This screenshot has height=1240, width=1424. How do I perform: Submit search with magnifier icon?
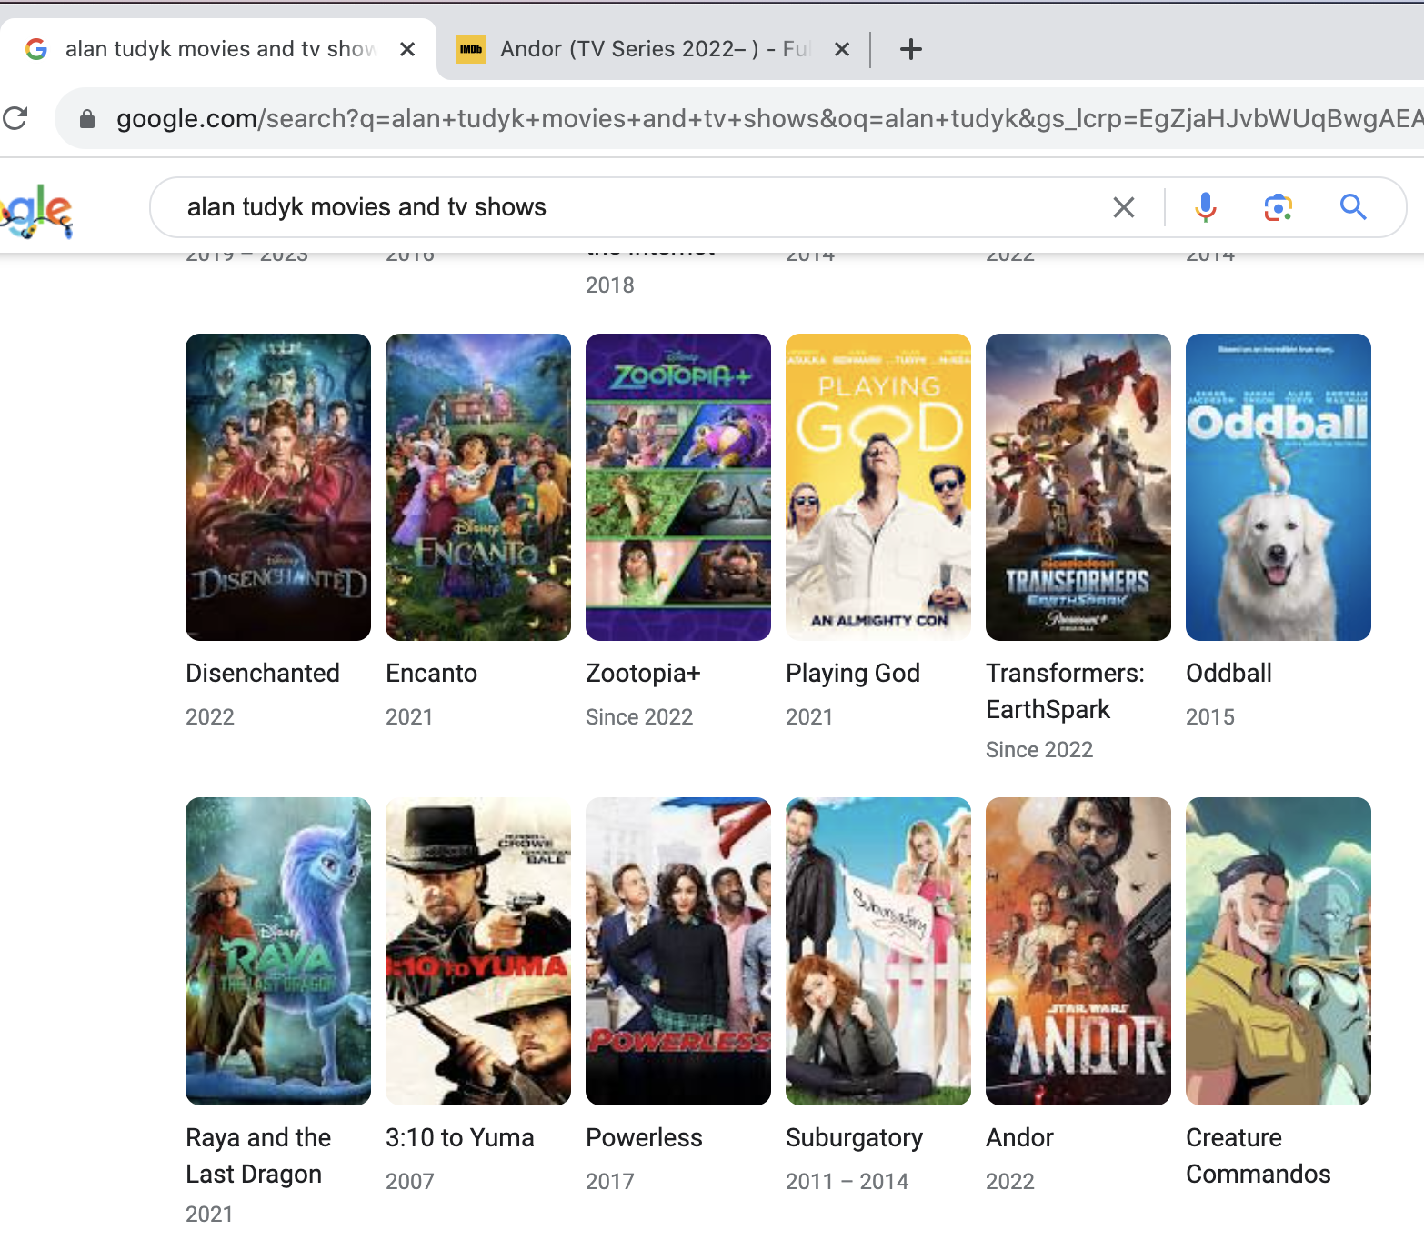point(1353,207)
